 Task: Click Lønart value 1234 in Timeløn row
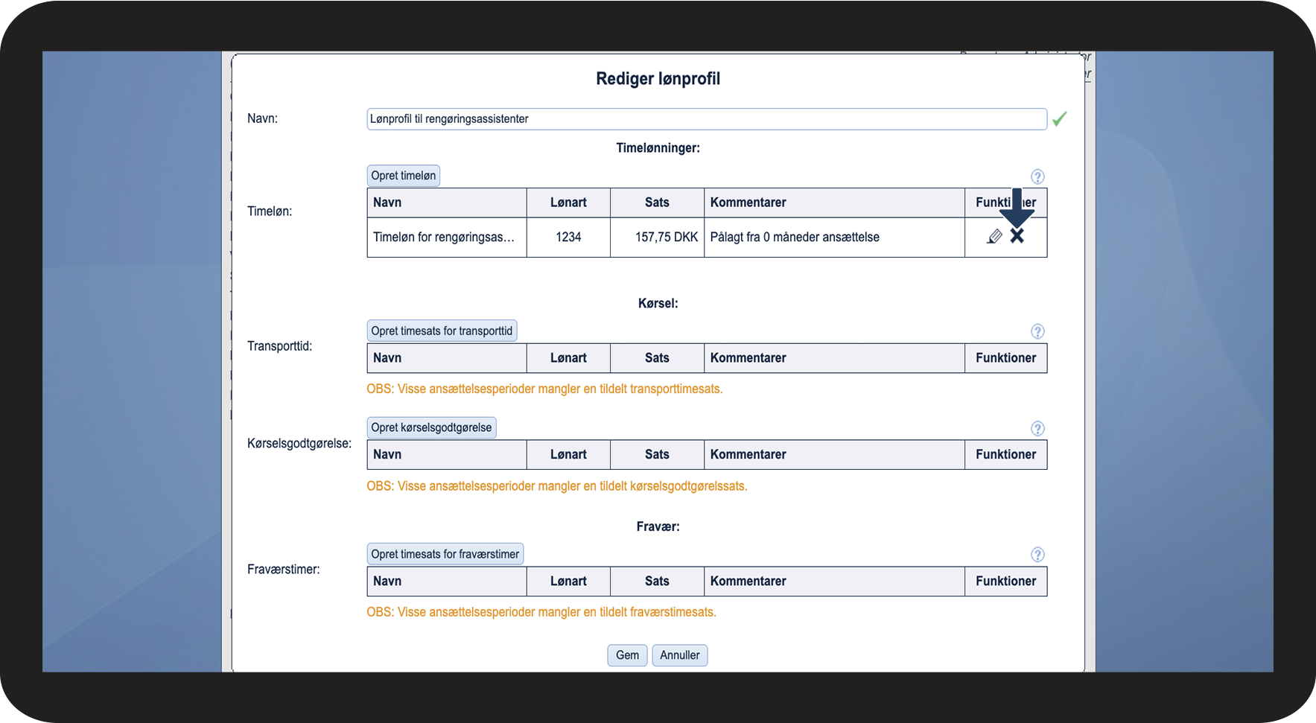point(568,238)
